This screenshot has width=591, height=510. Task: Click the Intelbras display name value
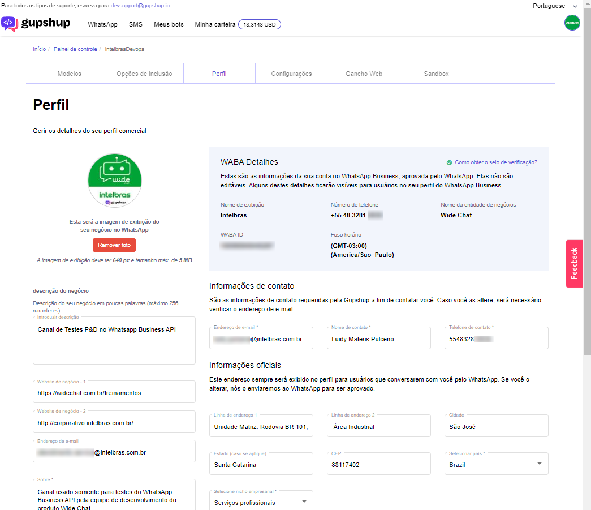tap(234, 216)
